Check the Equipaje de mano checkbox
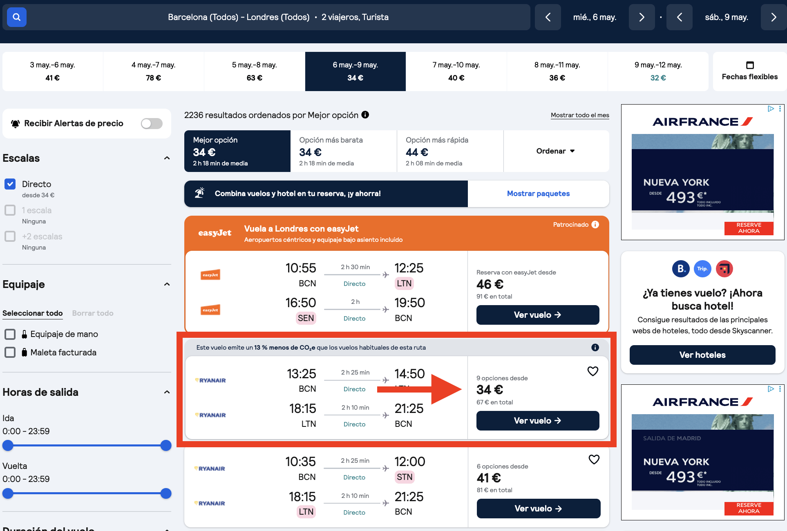 pyautogui.click(x=10, y=334)
